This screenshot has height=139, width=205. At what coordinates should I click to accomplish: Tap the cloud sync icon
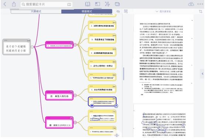click(x=191, y=4)
